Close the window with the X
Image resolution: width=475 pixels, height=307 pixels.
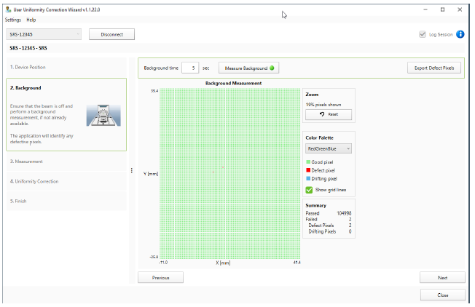460,9
